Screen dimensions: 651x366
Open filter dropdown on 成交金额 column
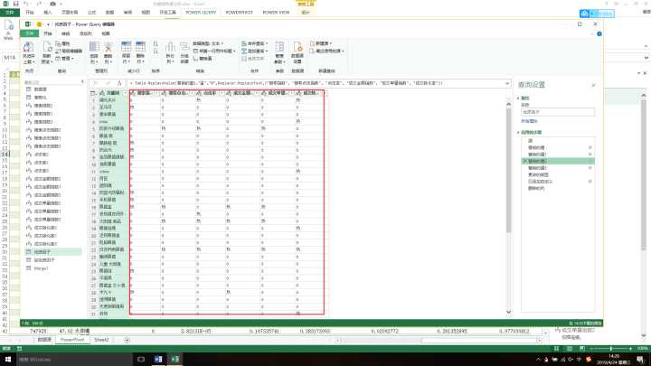click(x=257, y=93)
